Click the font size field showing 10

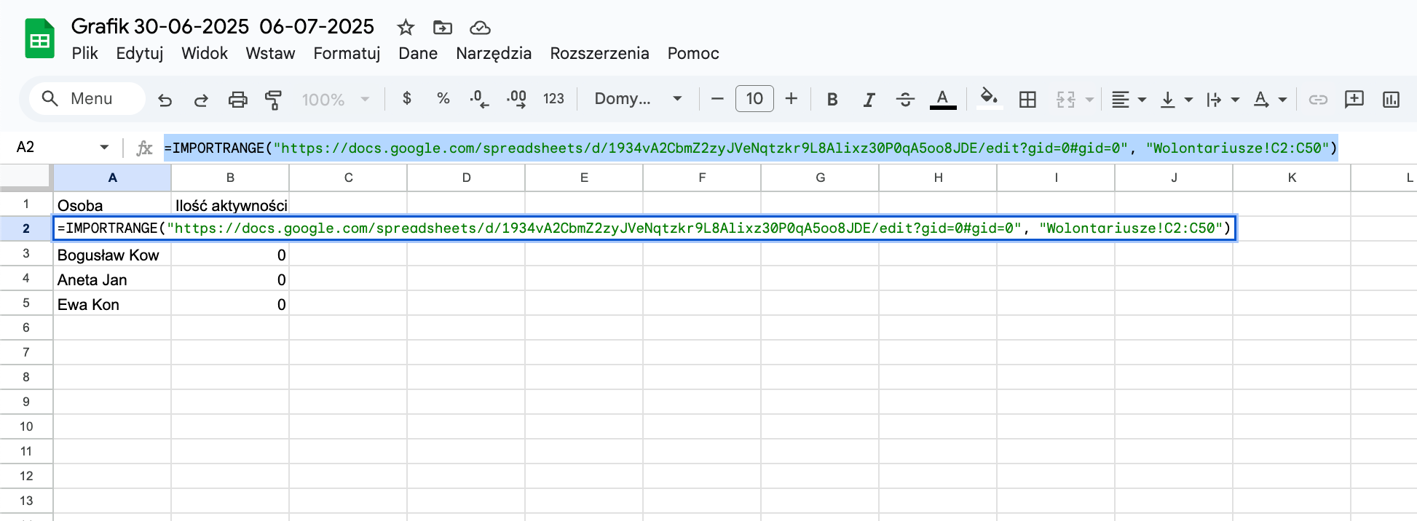[754, 98]
